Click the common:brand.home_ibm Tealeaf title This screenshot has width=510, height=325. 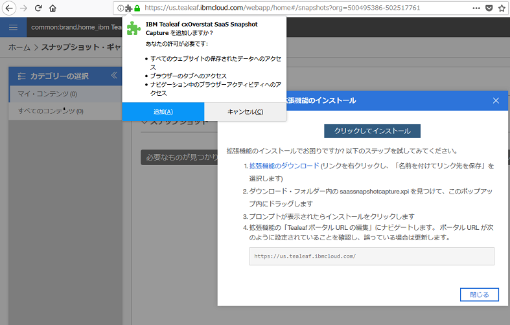point(76,27)
